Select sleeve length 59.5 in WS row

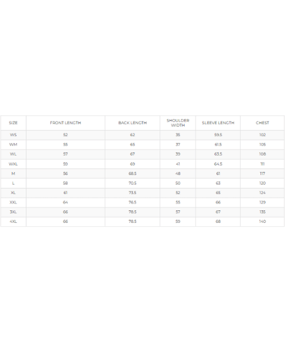click(x=218, y=135)
